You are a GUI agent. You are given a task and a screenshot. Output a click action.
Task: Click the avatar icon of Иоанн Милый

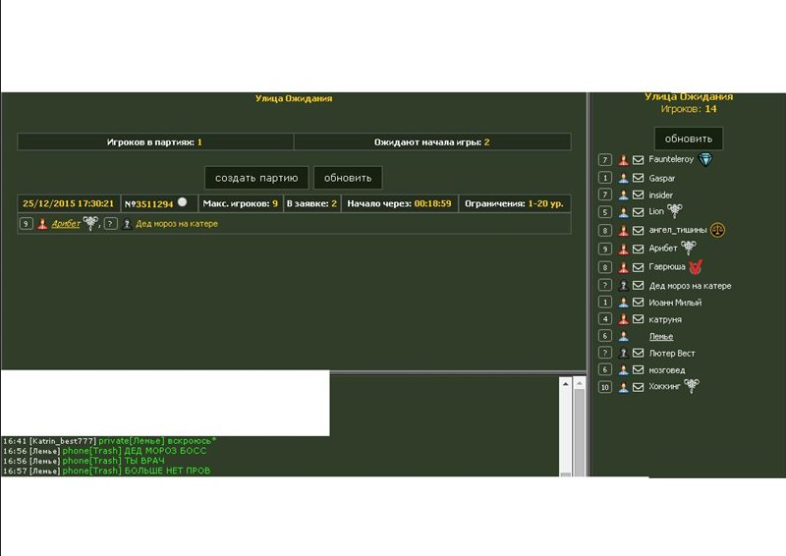point(623,303)
